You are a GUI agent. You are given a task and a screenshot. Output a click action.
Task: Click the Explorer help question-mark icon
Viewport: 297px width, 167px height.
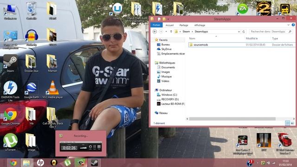(293, 25)
